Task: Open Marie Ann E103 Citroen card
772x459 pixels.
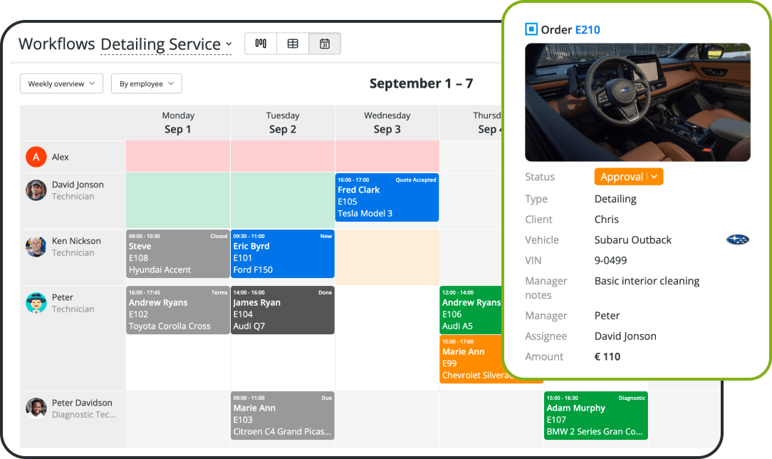Action: pyautogui.click(x=283, y=416)
